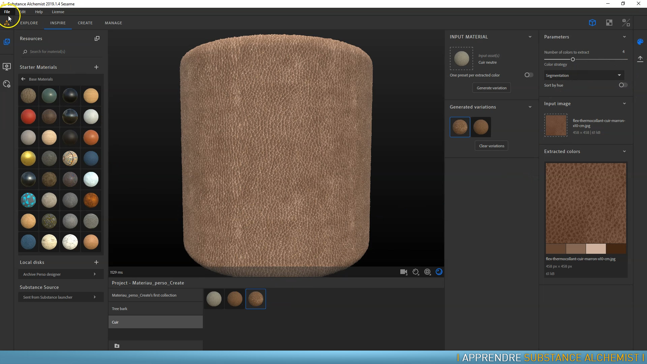
Task: Switch to the EXPLORE tab
Action: (29, 23)
